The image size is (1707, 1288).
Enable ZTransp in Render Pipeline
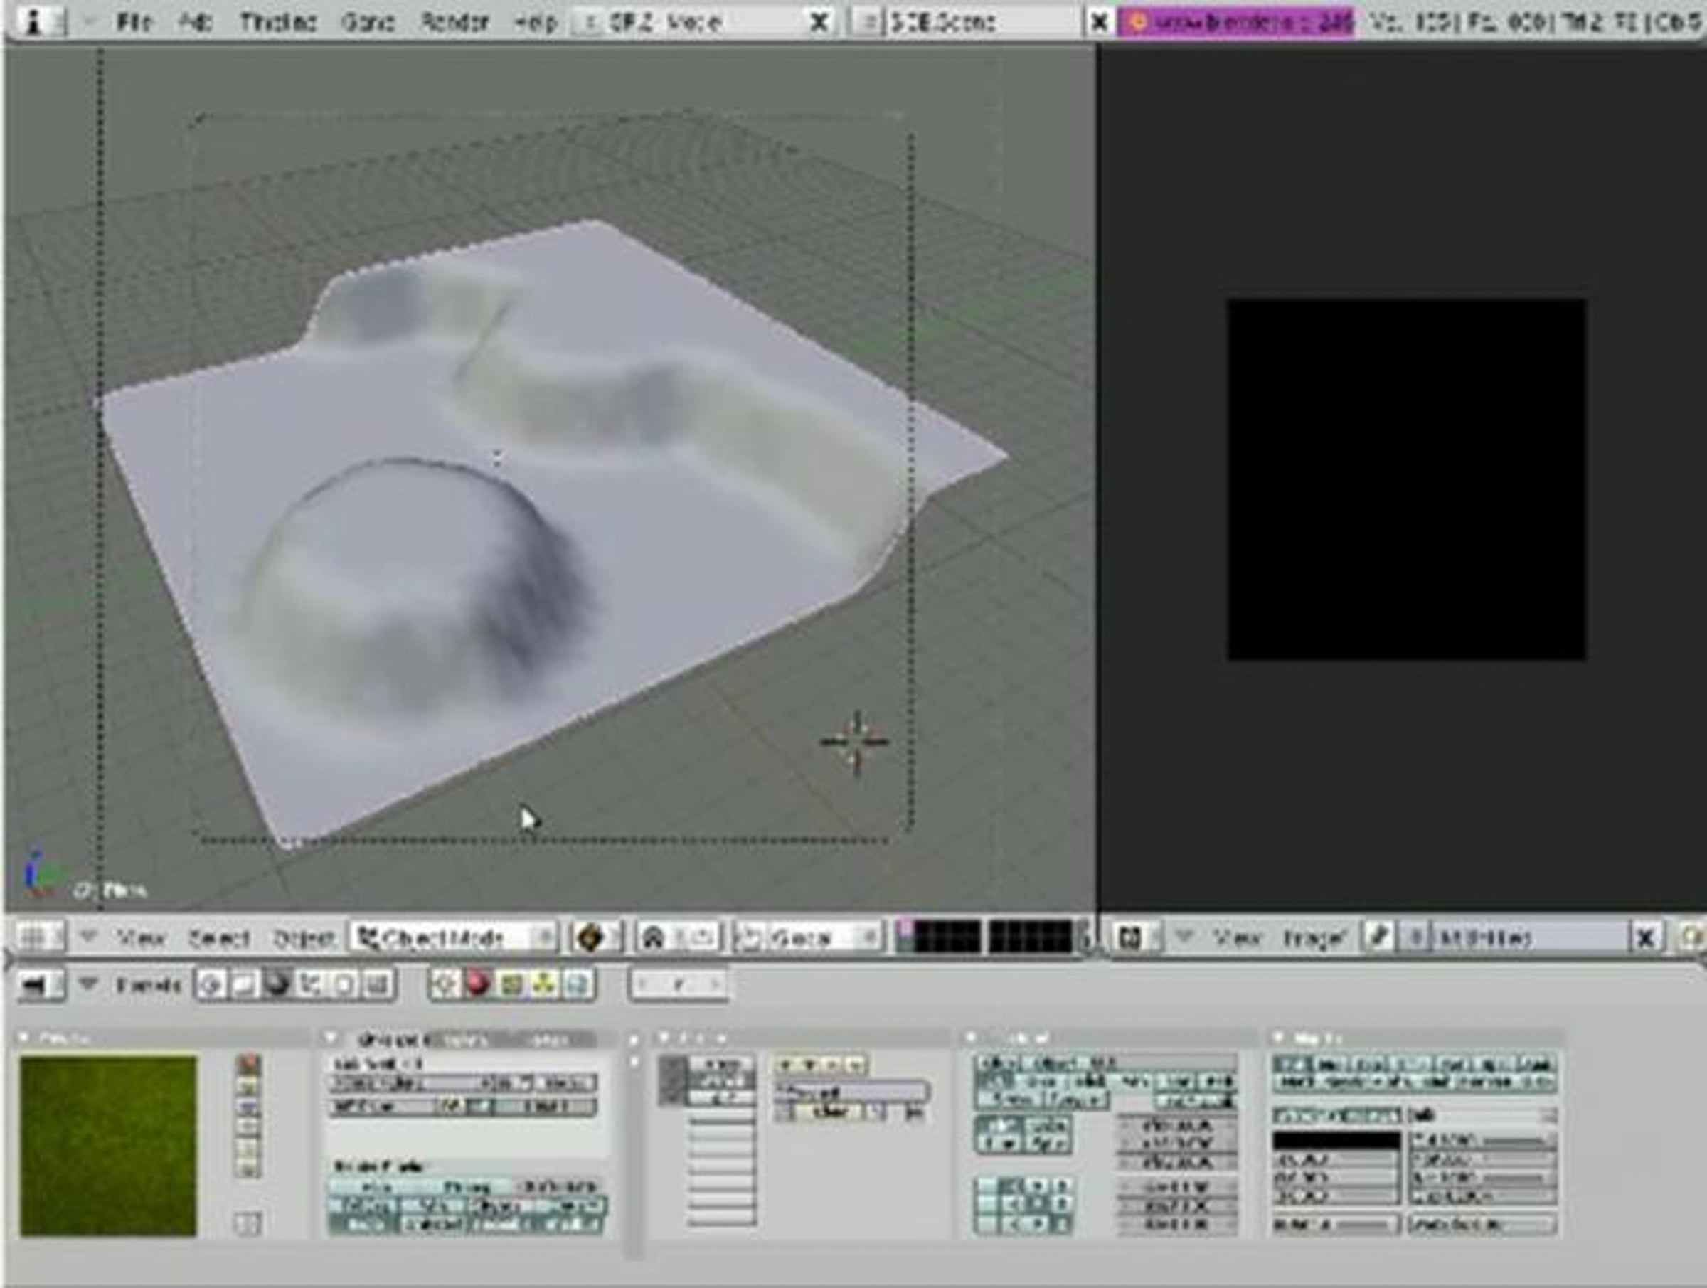[x=467, y=1187]
